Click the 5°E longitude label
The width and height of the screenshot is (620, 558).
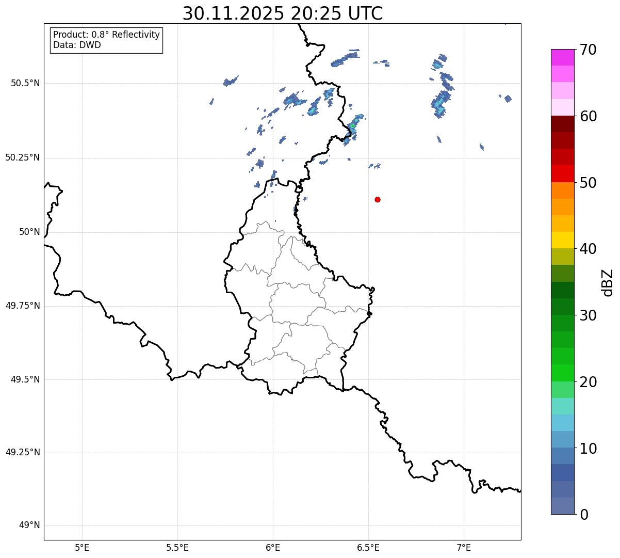tap(82, 548)
